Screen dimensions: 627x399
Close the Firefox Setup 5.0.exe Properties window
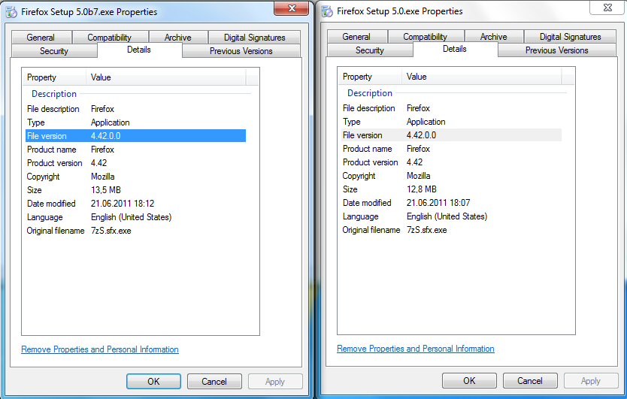pos(607,8)
